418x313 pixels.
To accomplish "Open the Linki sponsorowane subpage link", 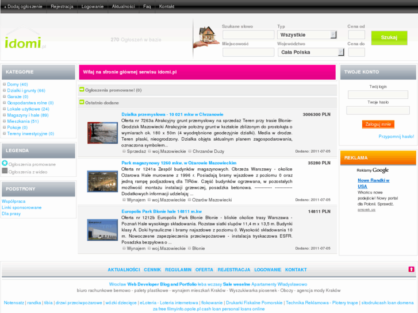I will click(x=22, y=207).
